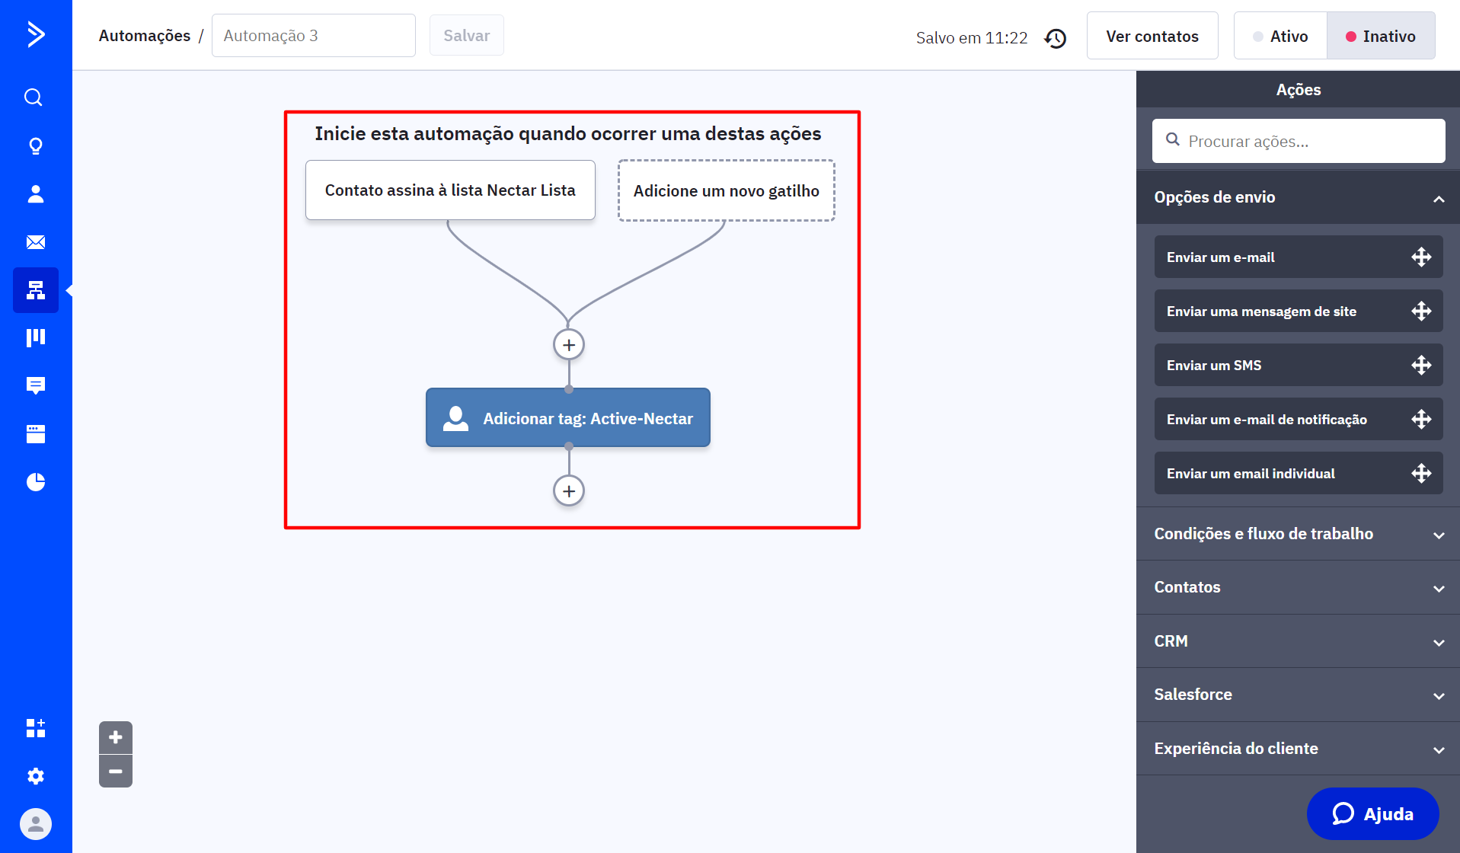Select Enviar um e-mail de notificação action
The width and height of the screenshot is (1460, 853).
1299,420
